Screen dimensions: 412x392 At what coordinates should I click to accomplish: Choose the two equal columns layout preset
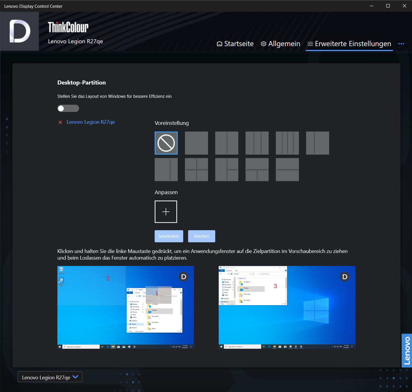pos(227,143)
